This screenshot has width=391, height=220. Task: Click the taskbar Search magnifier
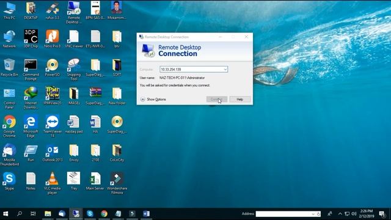[19, 214]
